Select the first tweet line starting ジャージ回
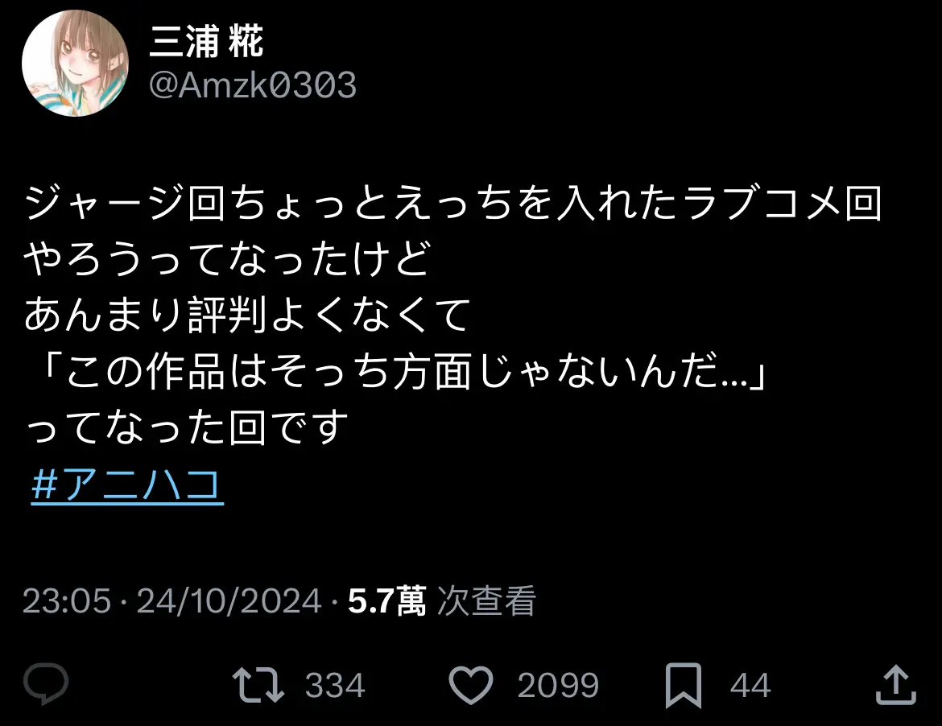Image resolution: width=942 pixels, height=726 pixels. [453, 203]
